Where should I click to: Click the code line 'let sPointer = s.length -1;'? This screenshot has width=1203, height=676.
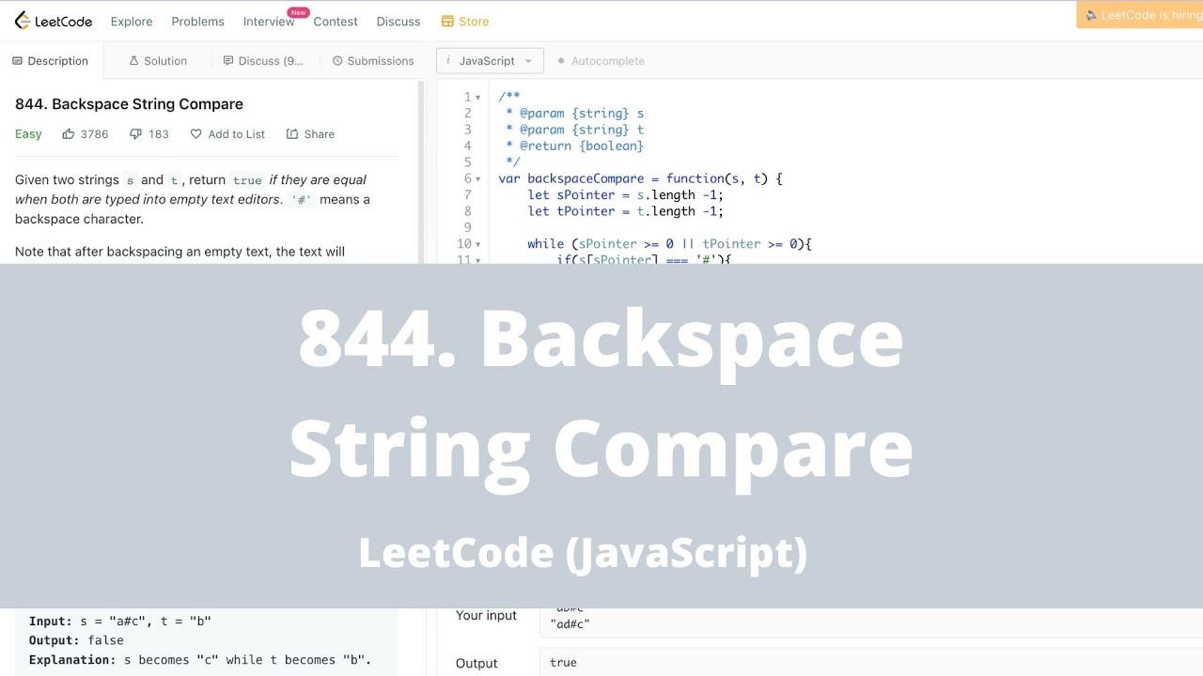[x=625, y=195]
